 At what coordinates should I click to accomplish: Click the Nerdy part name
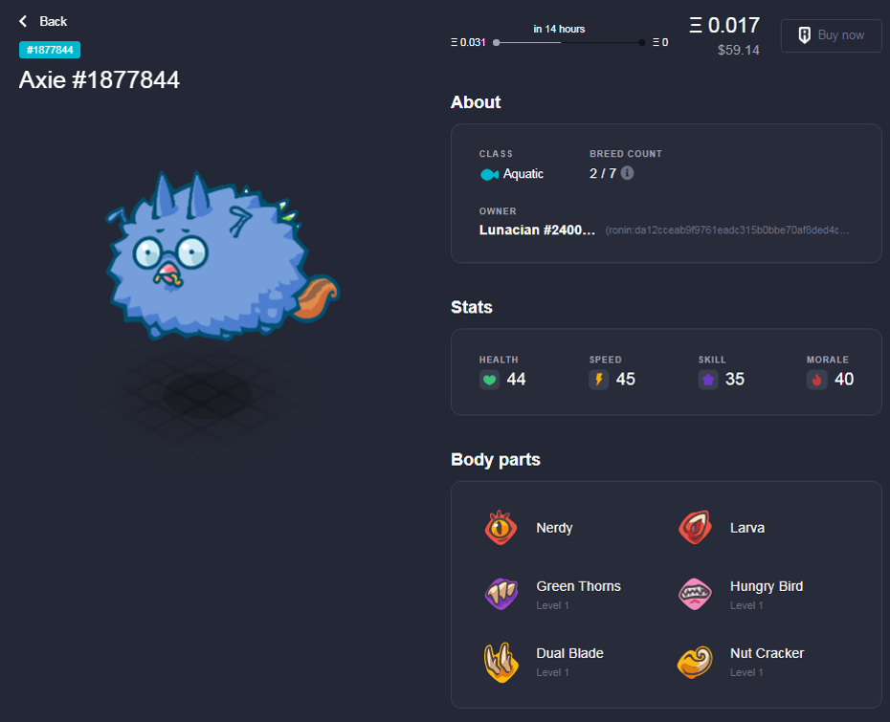pyautogui.click(x=554, y=528)
